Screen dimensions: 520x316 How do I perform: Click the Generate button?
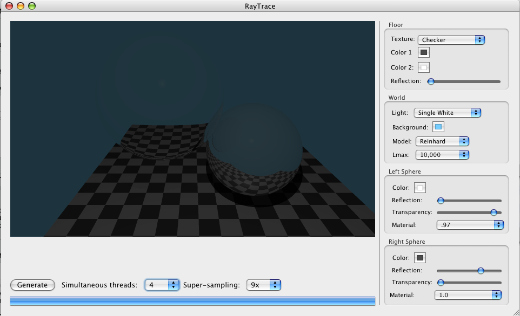click(32, 285)
